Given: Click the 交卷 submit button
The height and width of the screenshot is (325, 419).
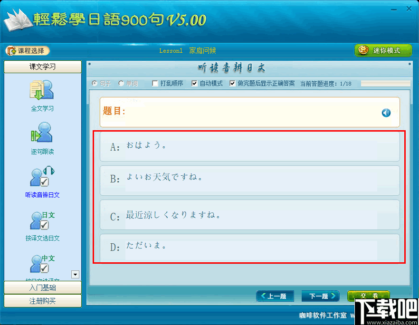Looking at the screenshot, I should [x=369, y=296].
